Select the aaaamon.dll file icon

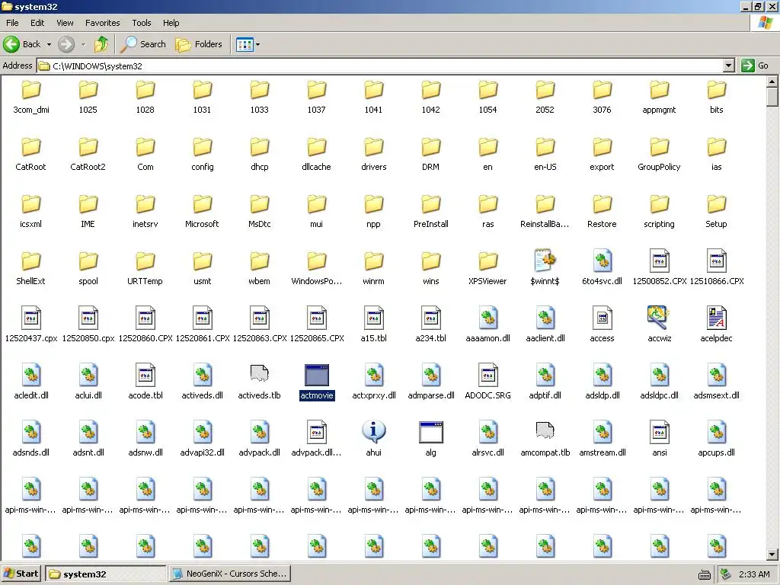click(x=488, y=318)
